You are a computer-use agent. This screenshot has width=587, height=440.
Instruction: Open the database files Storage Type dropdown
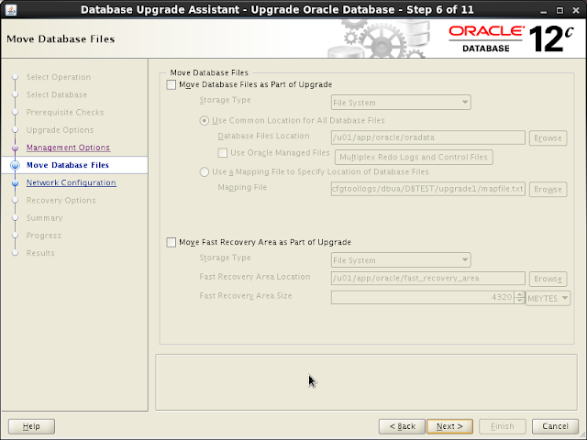(x=401, y=103)
